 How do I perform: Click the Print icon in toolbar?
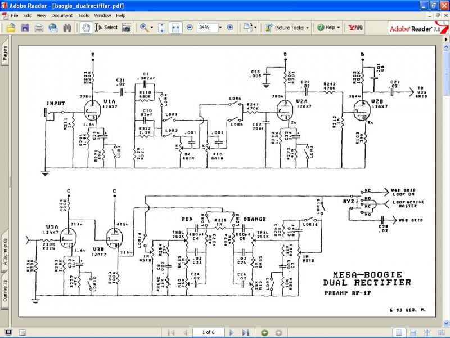39,28
